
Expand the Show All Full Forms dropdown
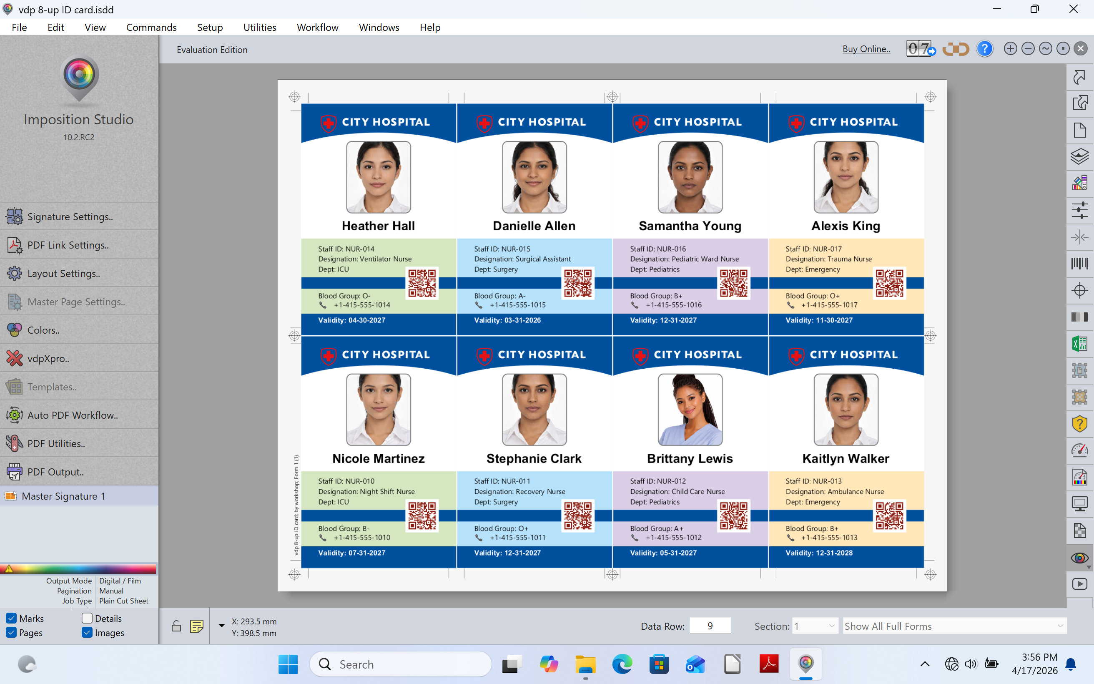[x=954, y=626]
